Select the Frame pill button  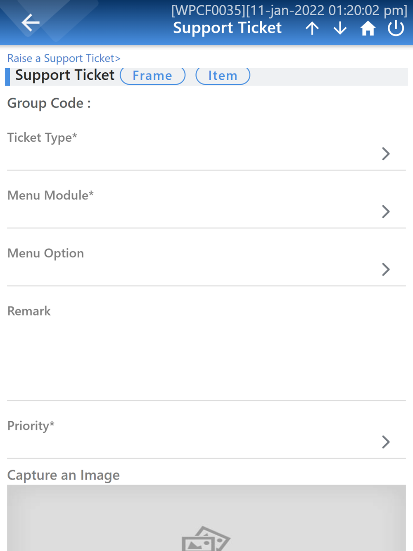(x=152, y=76)
